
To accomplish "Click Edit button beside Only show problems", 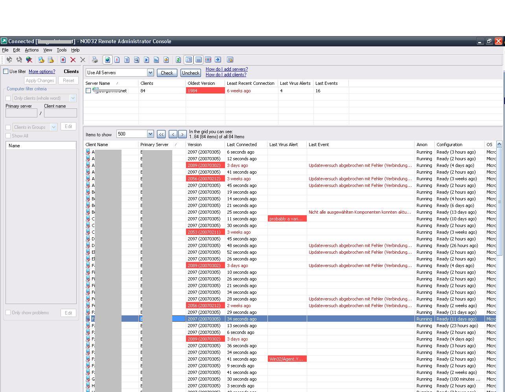I will click(x=68, y=313).
